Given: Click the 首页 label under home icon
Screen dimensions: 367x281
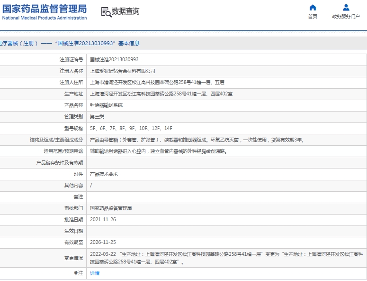Looking at the screenshot, I should coord(313,17).
